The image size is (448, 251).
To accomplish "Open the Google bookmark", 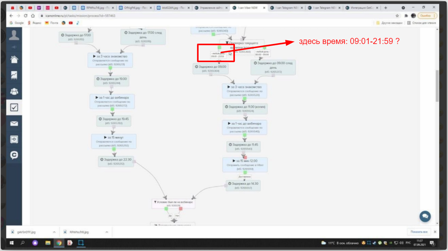I will click(x=17, y=23).
